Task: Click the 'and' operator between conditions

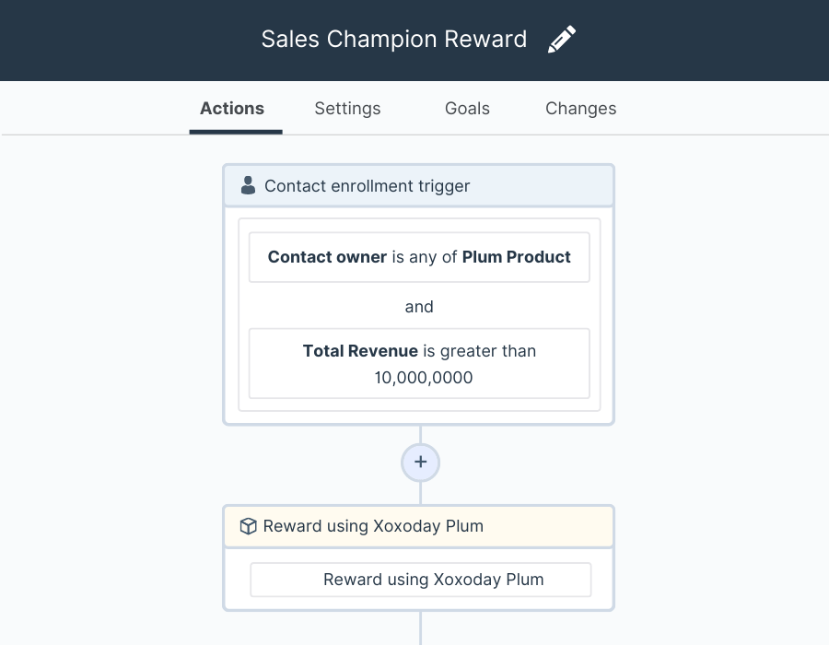Action: pos(419,307)
